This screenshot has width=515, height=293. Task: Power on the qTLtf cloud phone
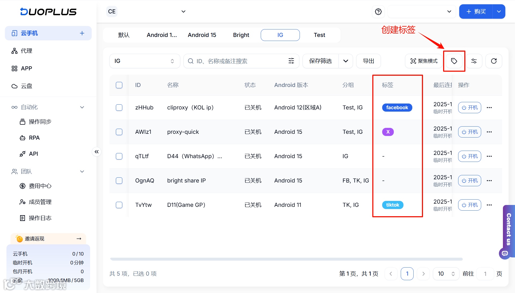469,156
